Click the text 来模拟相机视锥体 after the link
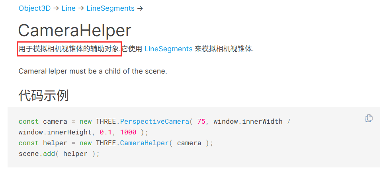This screenshot has height=175, width=389. pos(224,49)
